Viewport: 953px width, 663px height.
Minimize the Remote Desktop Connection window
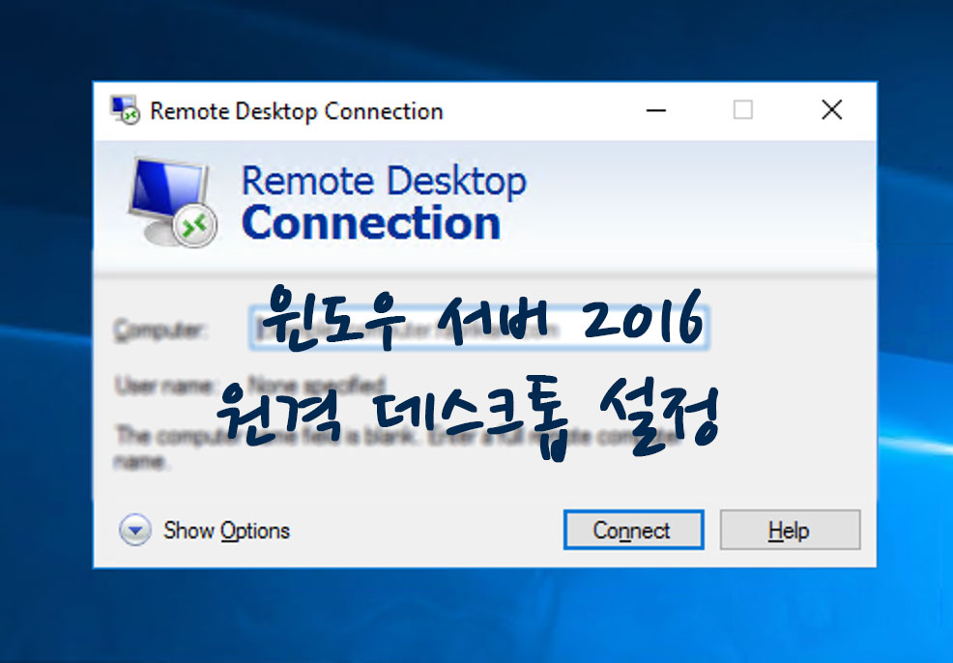[656, 110]
